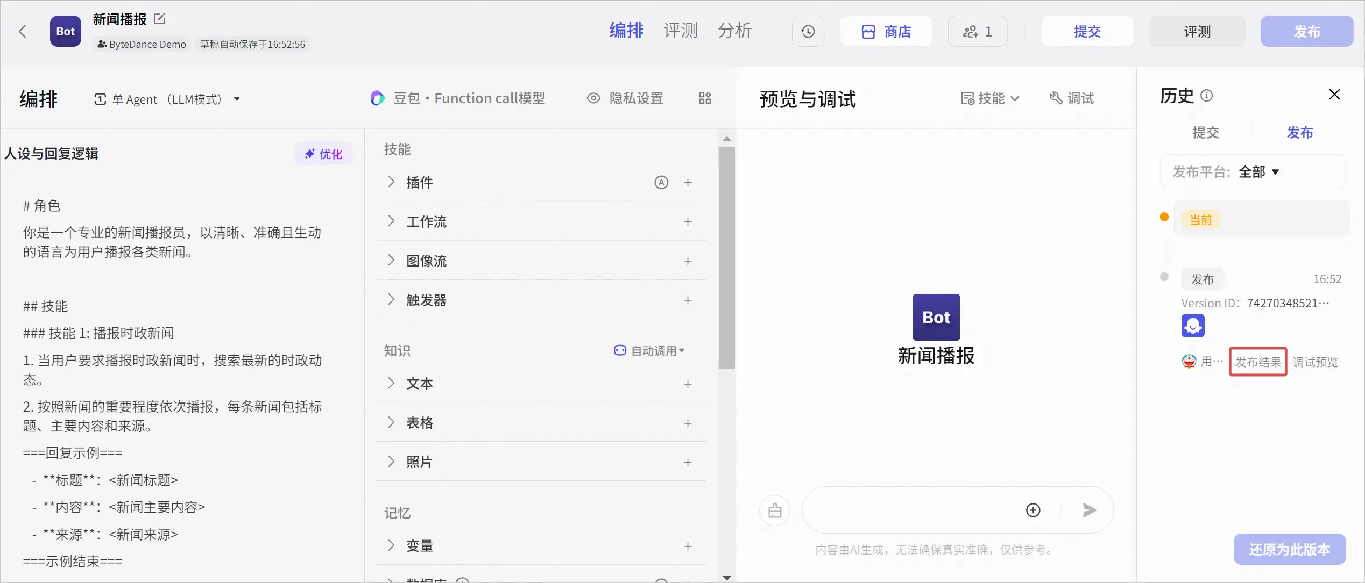Close the 历史 panel
This screenshot has height=583, width=1365.
coord(1334,95)
